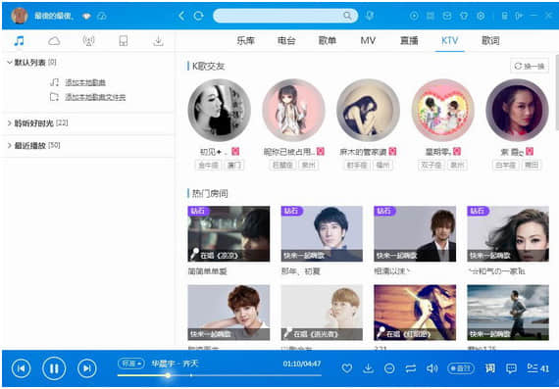
Task: Open the comments bubble icon in player bar
Action: click(x=511, y=368)
